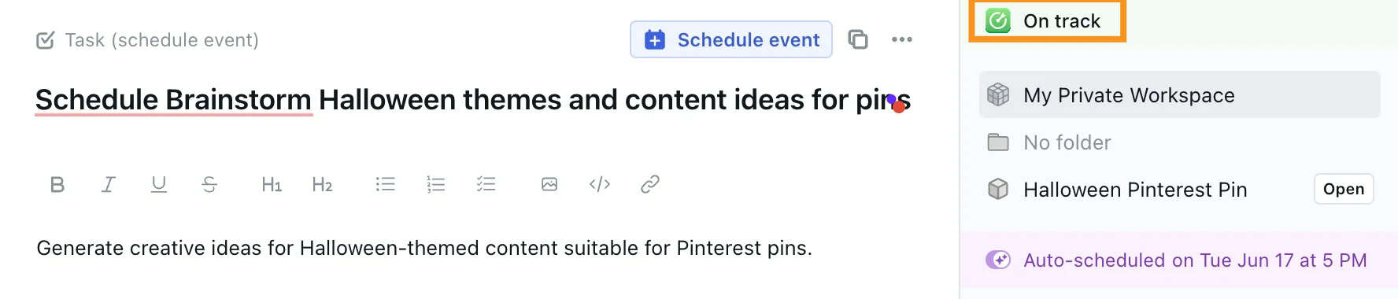Insert an image
The image size is (1398, 299).
click(549, 184)
